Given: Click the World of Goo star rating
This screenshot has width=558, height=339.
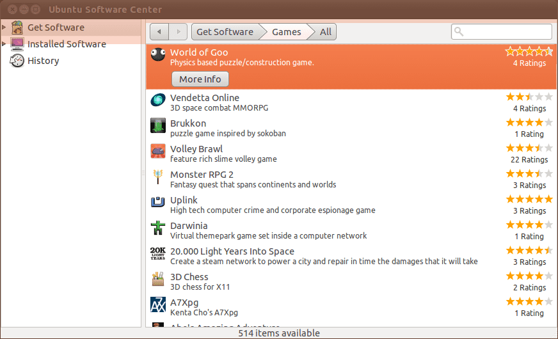Looking at the screenshot, I should (x=529, y=52).
